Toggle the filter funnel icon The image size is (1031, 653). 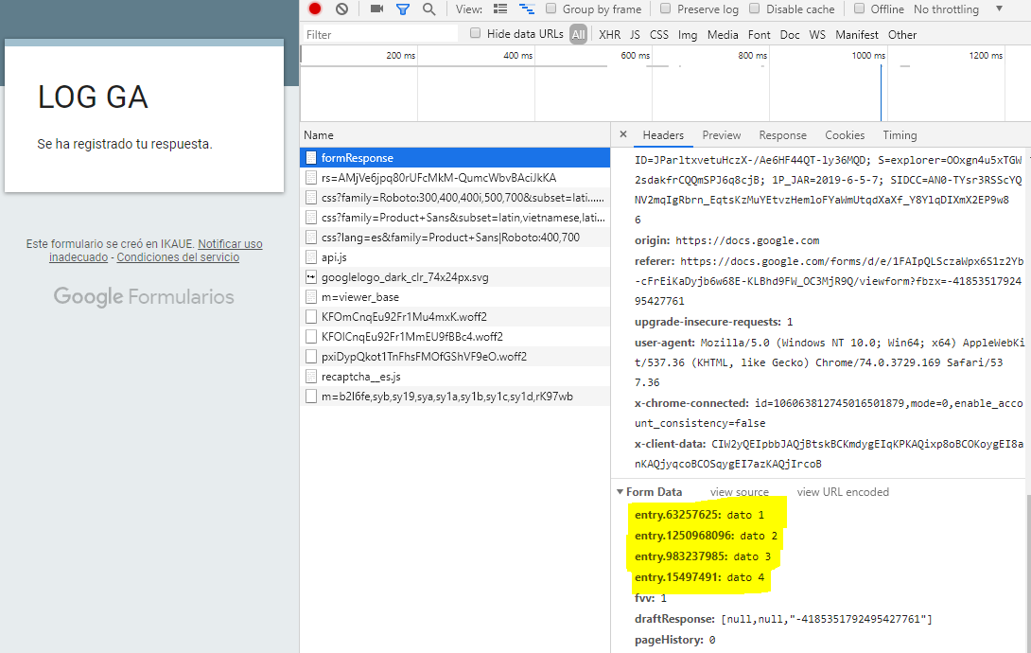click(402, 9)
